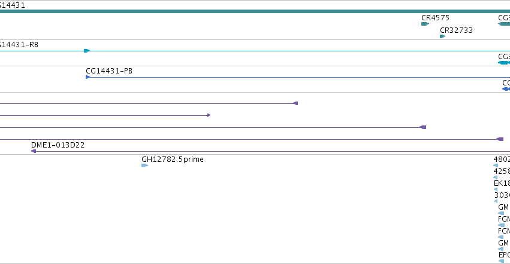Select the CG14431-PB start arrow glyph
This screenshot has height=264, width=510.
coord(87,77)
